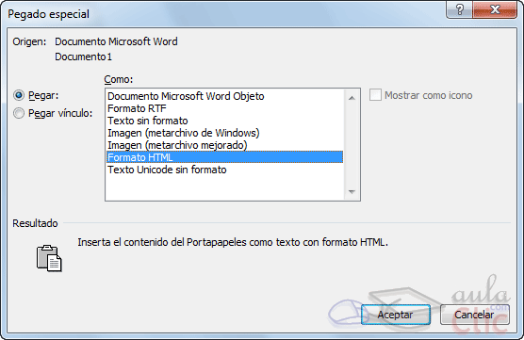
Task: Choose Documento Microsoft Word Objeto format
Action: point(225,96)
